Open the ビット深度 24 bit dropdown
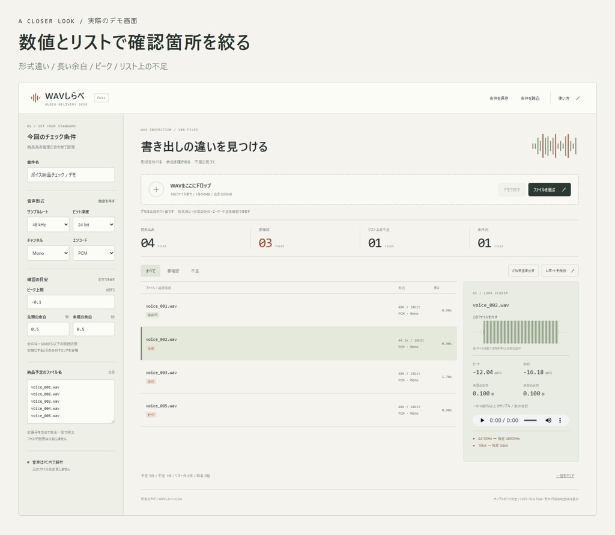Image resolution: width=615 pixels, height=535 pixels. pos(94,224)
